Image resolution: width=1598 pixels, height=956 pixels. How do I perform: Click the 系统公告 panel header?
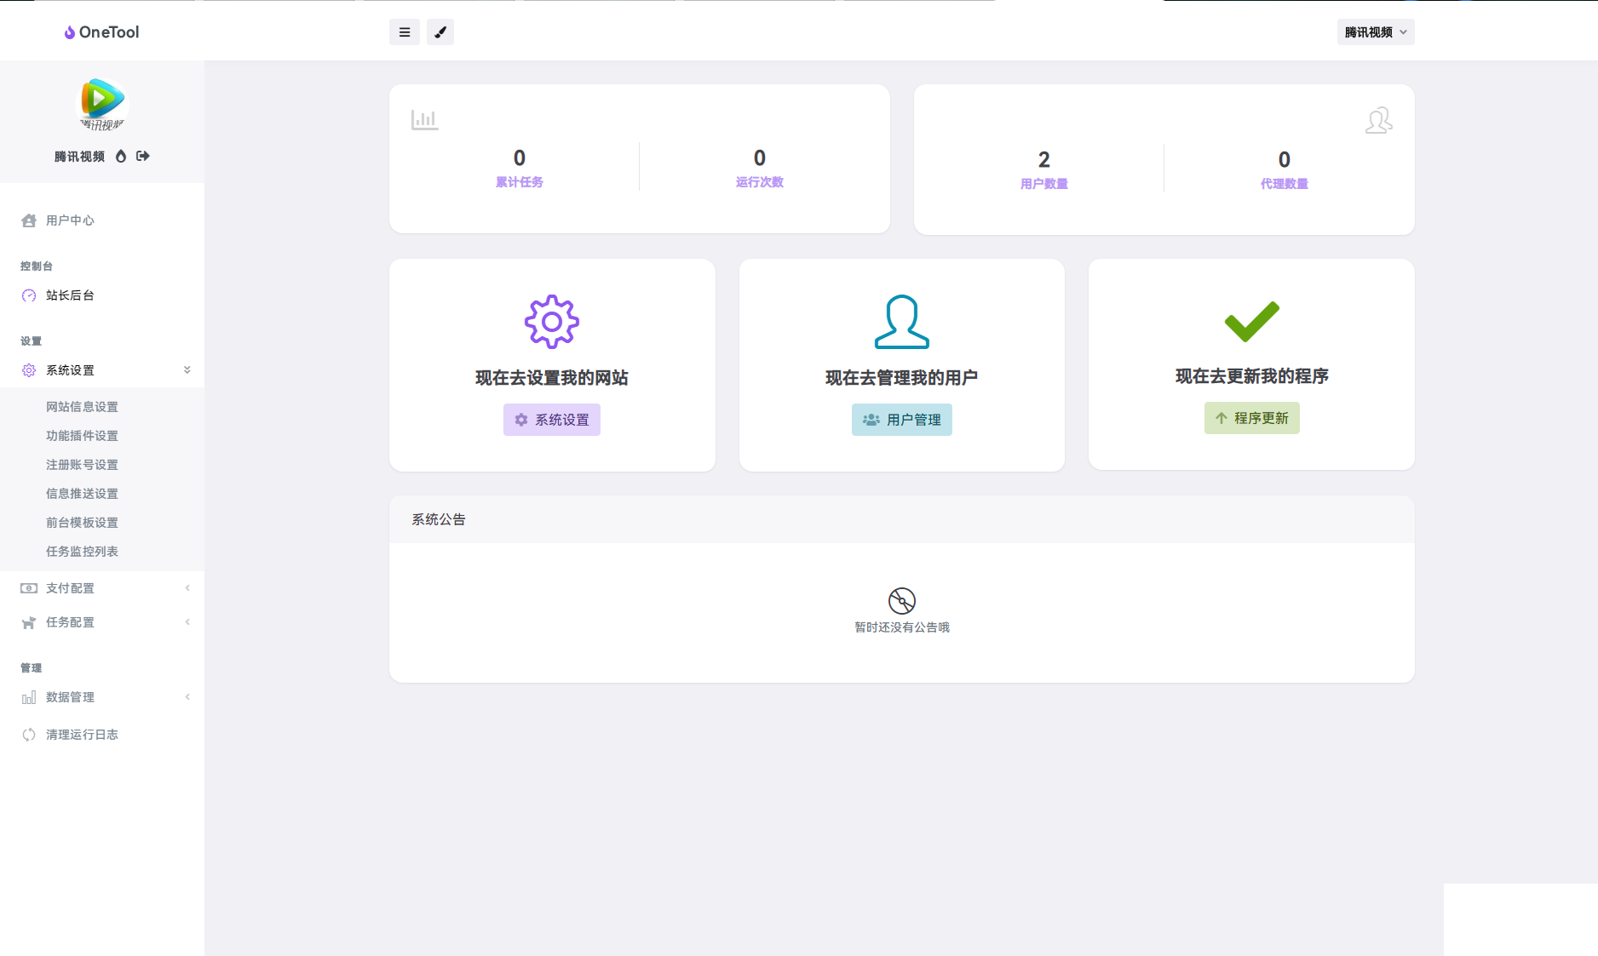(x=902, y=519)
